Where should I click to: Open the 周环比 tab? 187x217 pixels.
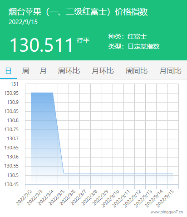tap(69, 71)
